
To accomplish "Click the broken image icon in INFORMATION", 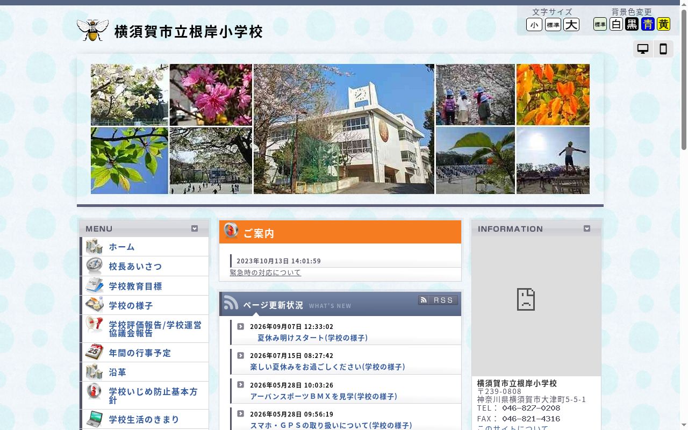I will point(526,299).
